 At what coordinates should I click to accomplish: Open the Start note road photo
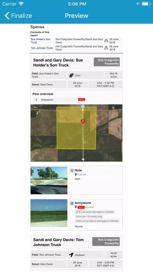49,180
